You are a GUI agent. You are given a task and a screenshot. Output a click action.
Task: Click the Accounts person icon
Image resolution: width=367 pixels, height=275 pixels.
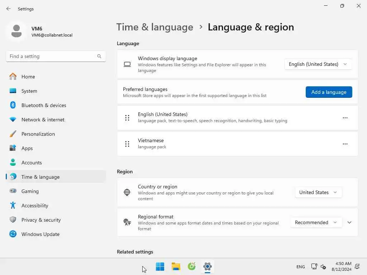pyautogui.click(x=13, y=162)
